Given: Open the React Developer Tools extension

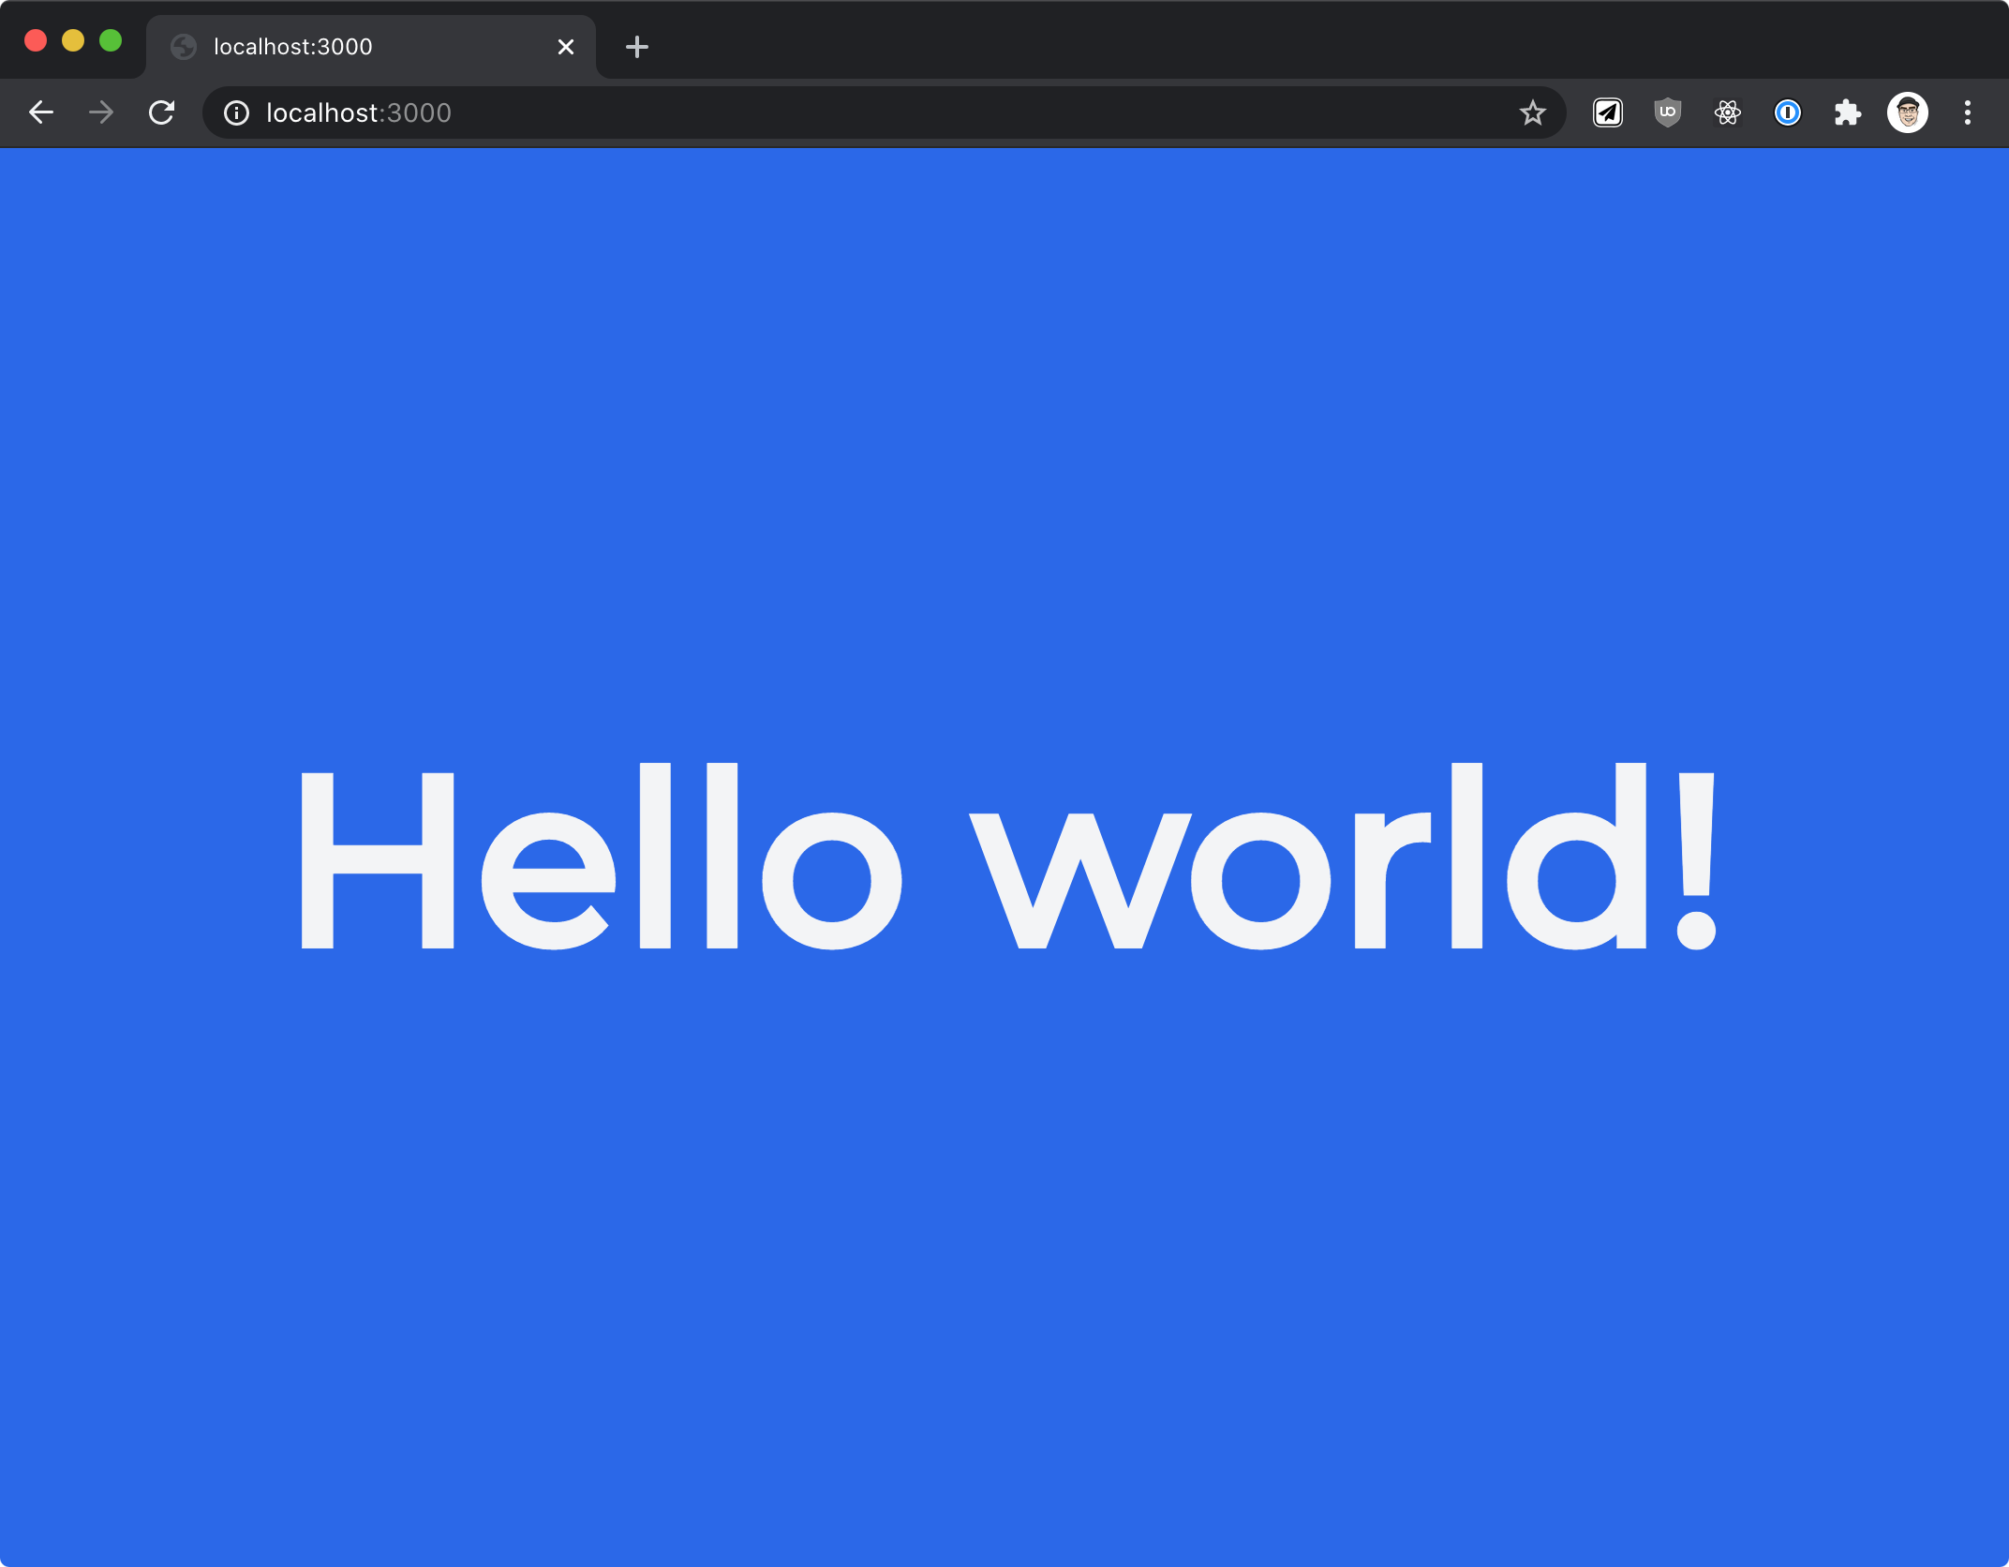Looking at the screenshot, I should tap(1728, 112).
